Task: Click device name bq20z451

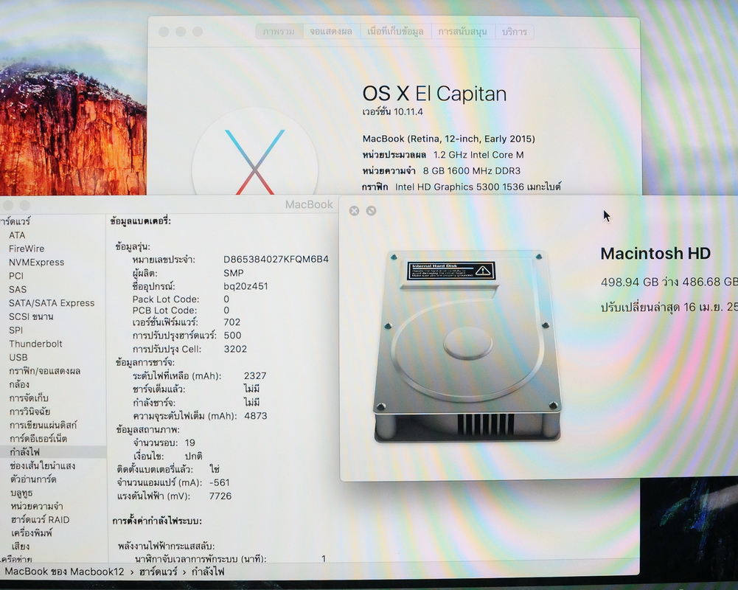Action: 246,286
